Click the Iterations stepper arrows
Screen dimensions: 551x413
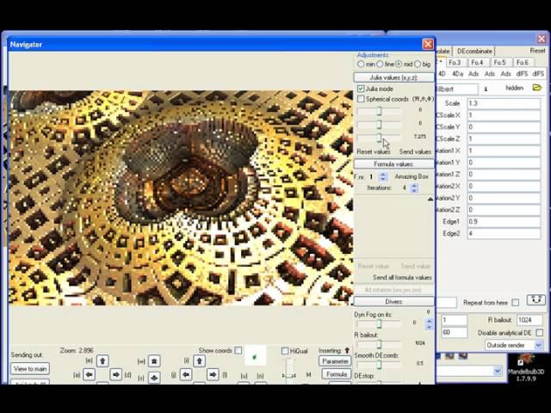[x=414, y=188]
